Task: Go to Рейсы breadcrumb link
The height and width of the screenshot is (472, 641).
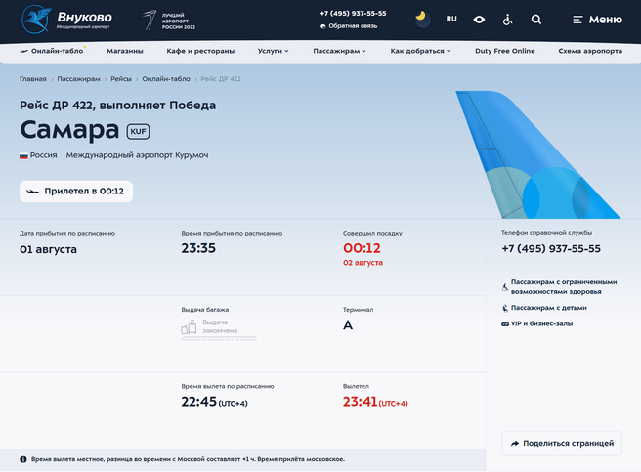Action: click(x=121, y=79)
